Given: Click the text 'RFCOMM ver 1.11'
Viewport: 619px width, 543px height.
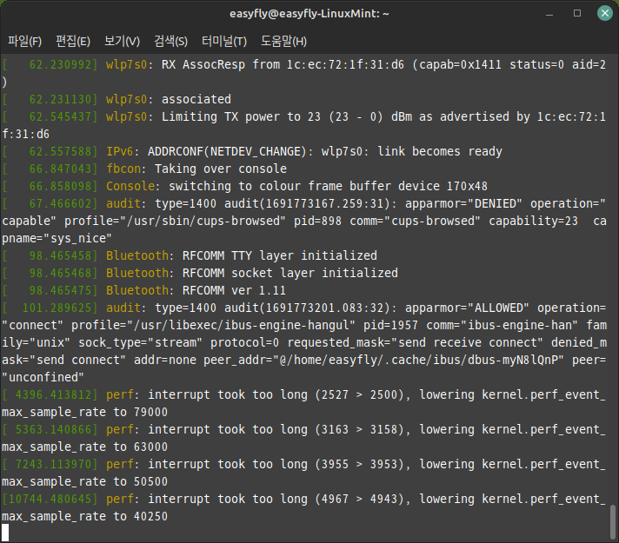Looking at the screenshot, I should (234, 290).
